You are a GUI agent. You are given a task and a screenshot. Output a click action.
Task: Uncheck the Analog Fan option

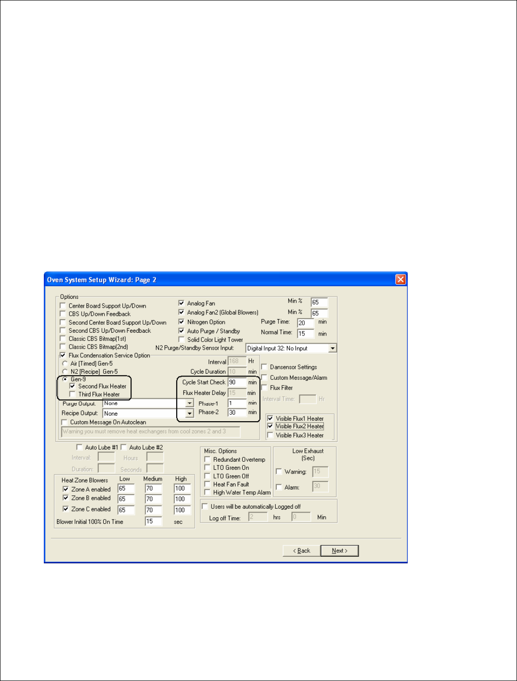(181, 303)
